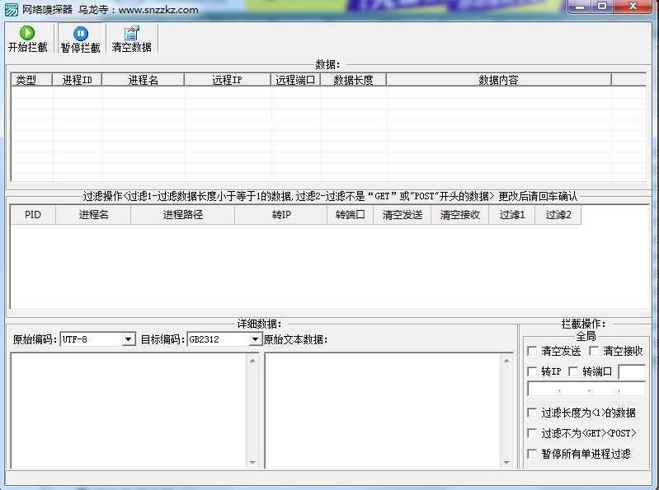Enable global 清空接收 checkbox
Image resolution: width=659 pixels, height=490 pixels.
[594, 351]
